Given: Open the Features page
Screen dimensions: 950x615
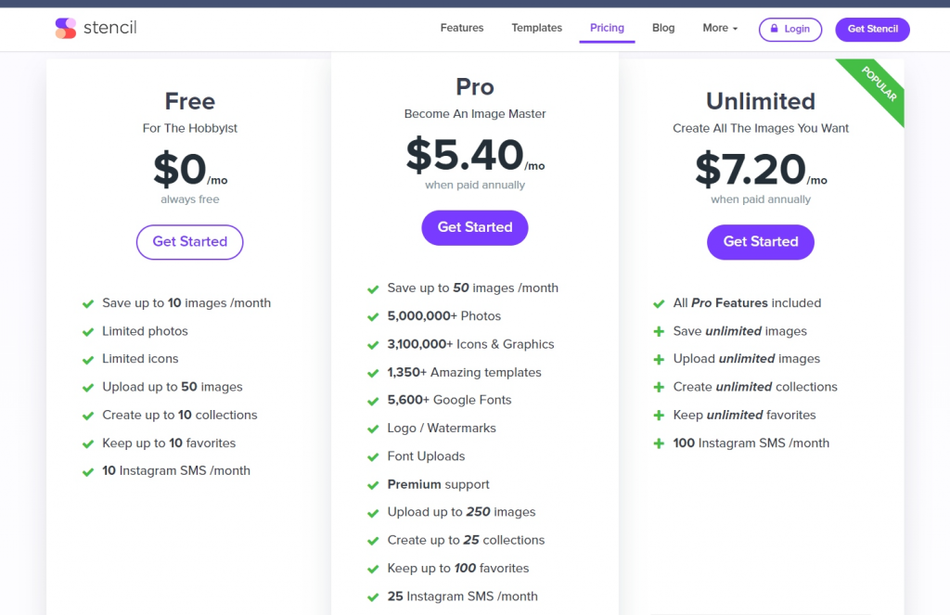Looking at the screenshot, I should [462, 28].
